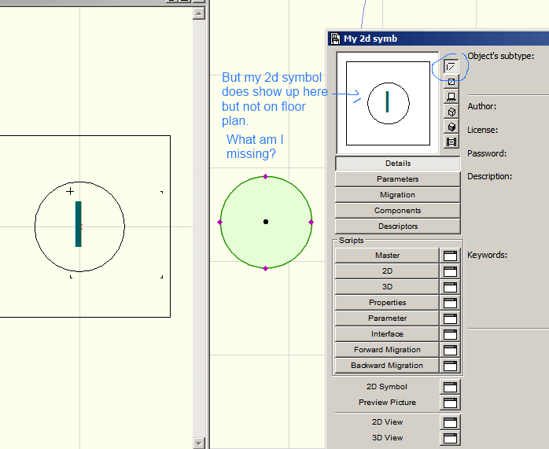This screenshot has height=449, width=549.
Task: Click the 'Keywords:' label
Action: (x=488, y=255)
